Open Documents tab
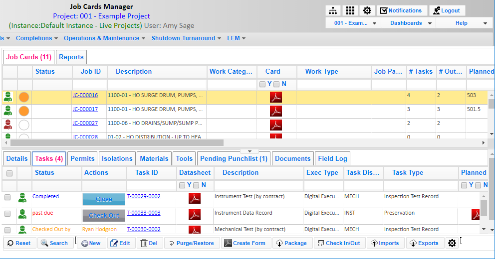 click(x=292, y=158)
